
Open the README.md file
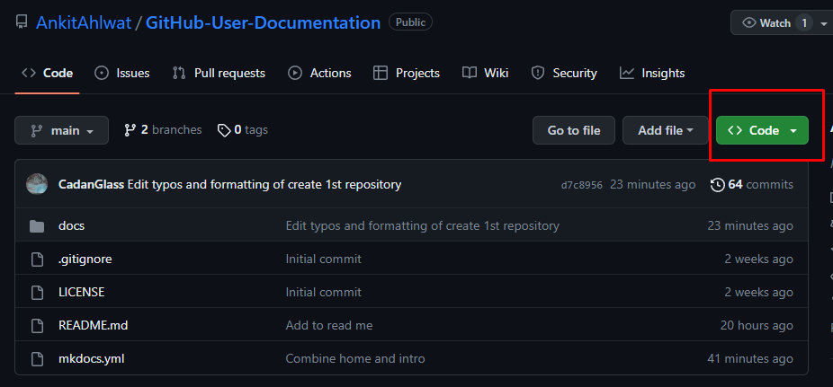click(93, 326)
